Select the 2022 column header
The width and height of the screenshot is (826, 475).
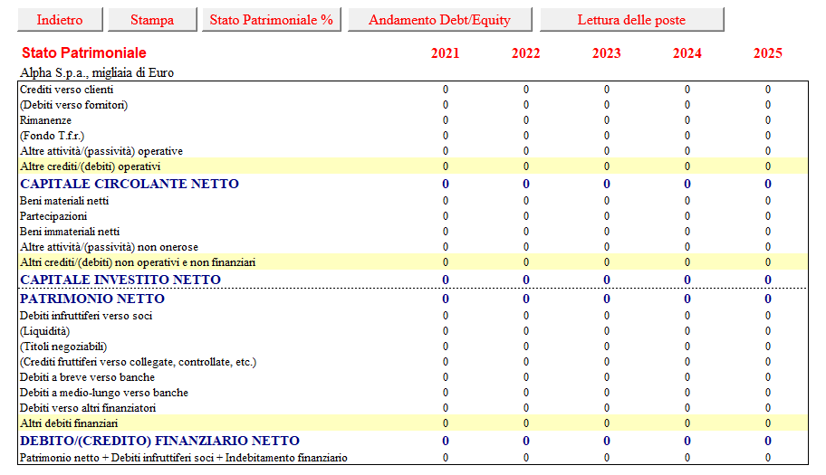coord(525,53)
